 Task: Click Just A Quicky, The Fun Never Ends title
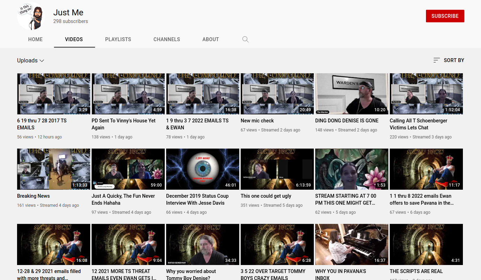click(123, 199)
